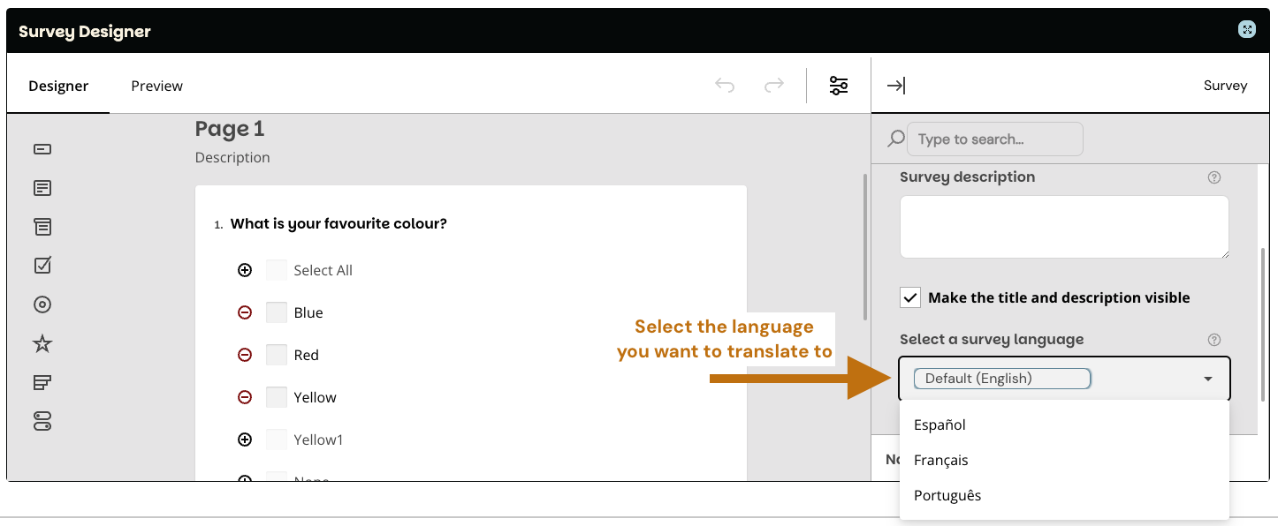The image size is (1278, 526).
Task: Choose the checkbox question toolbox icon
Action: (x=42, y=265)
